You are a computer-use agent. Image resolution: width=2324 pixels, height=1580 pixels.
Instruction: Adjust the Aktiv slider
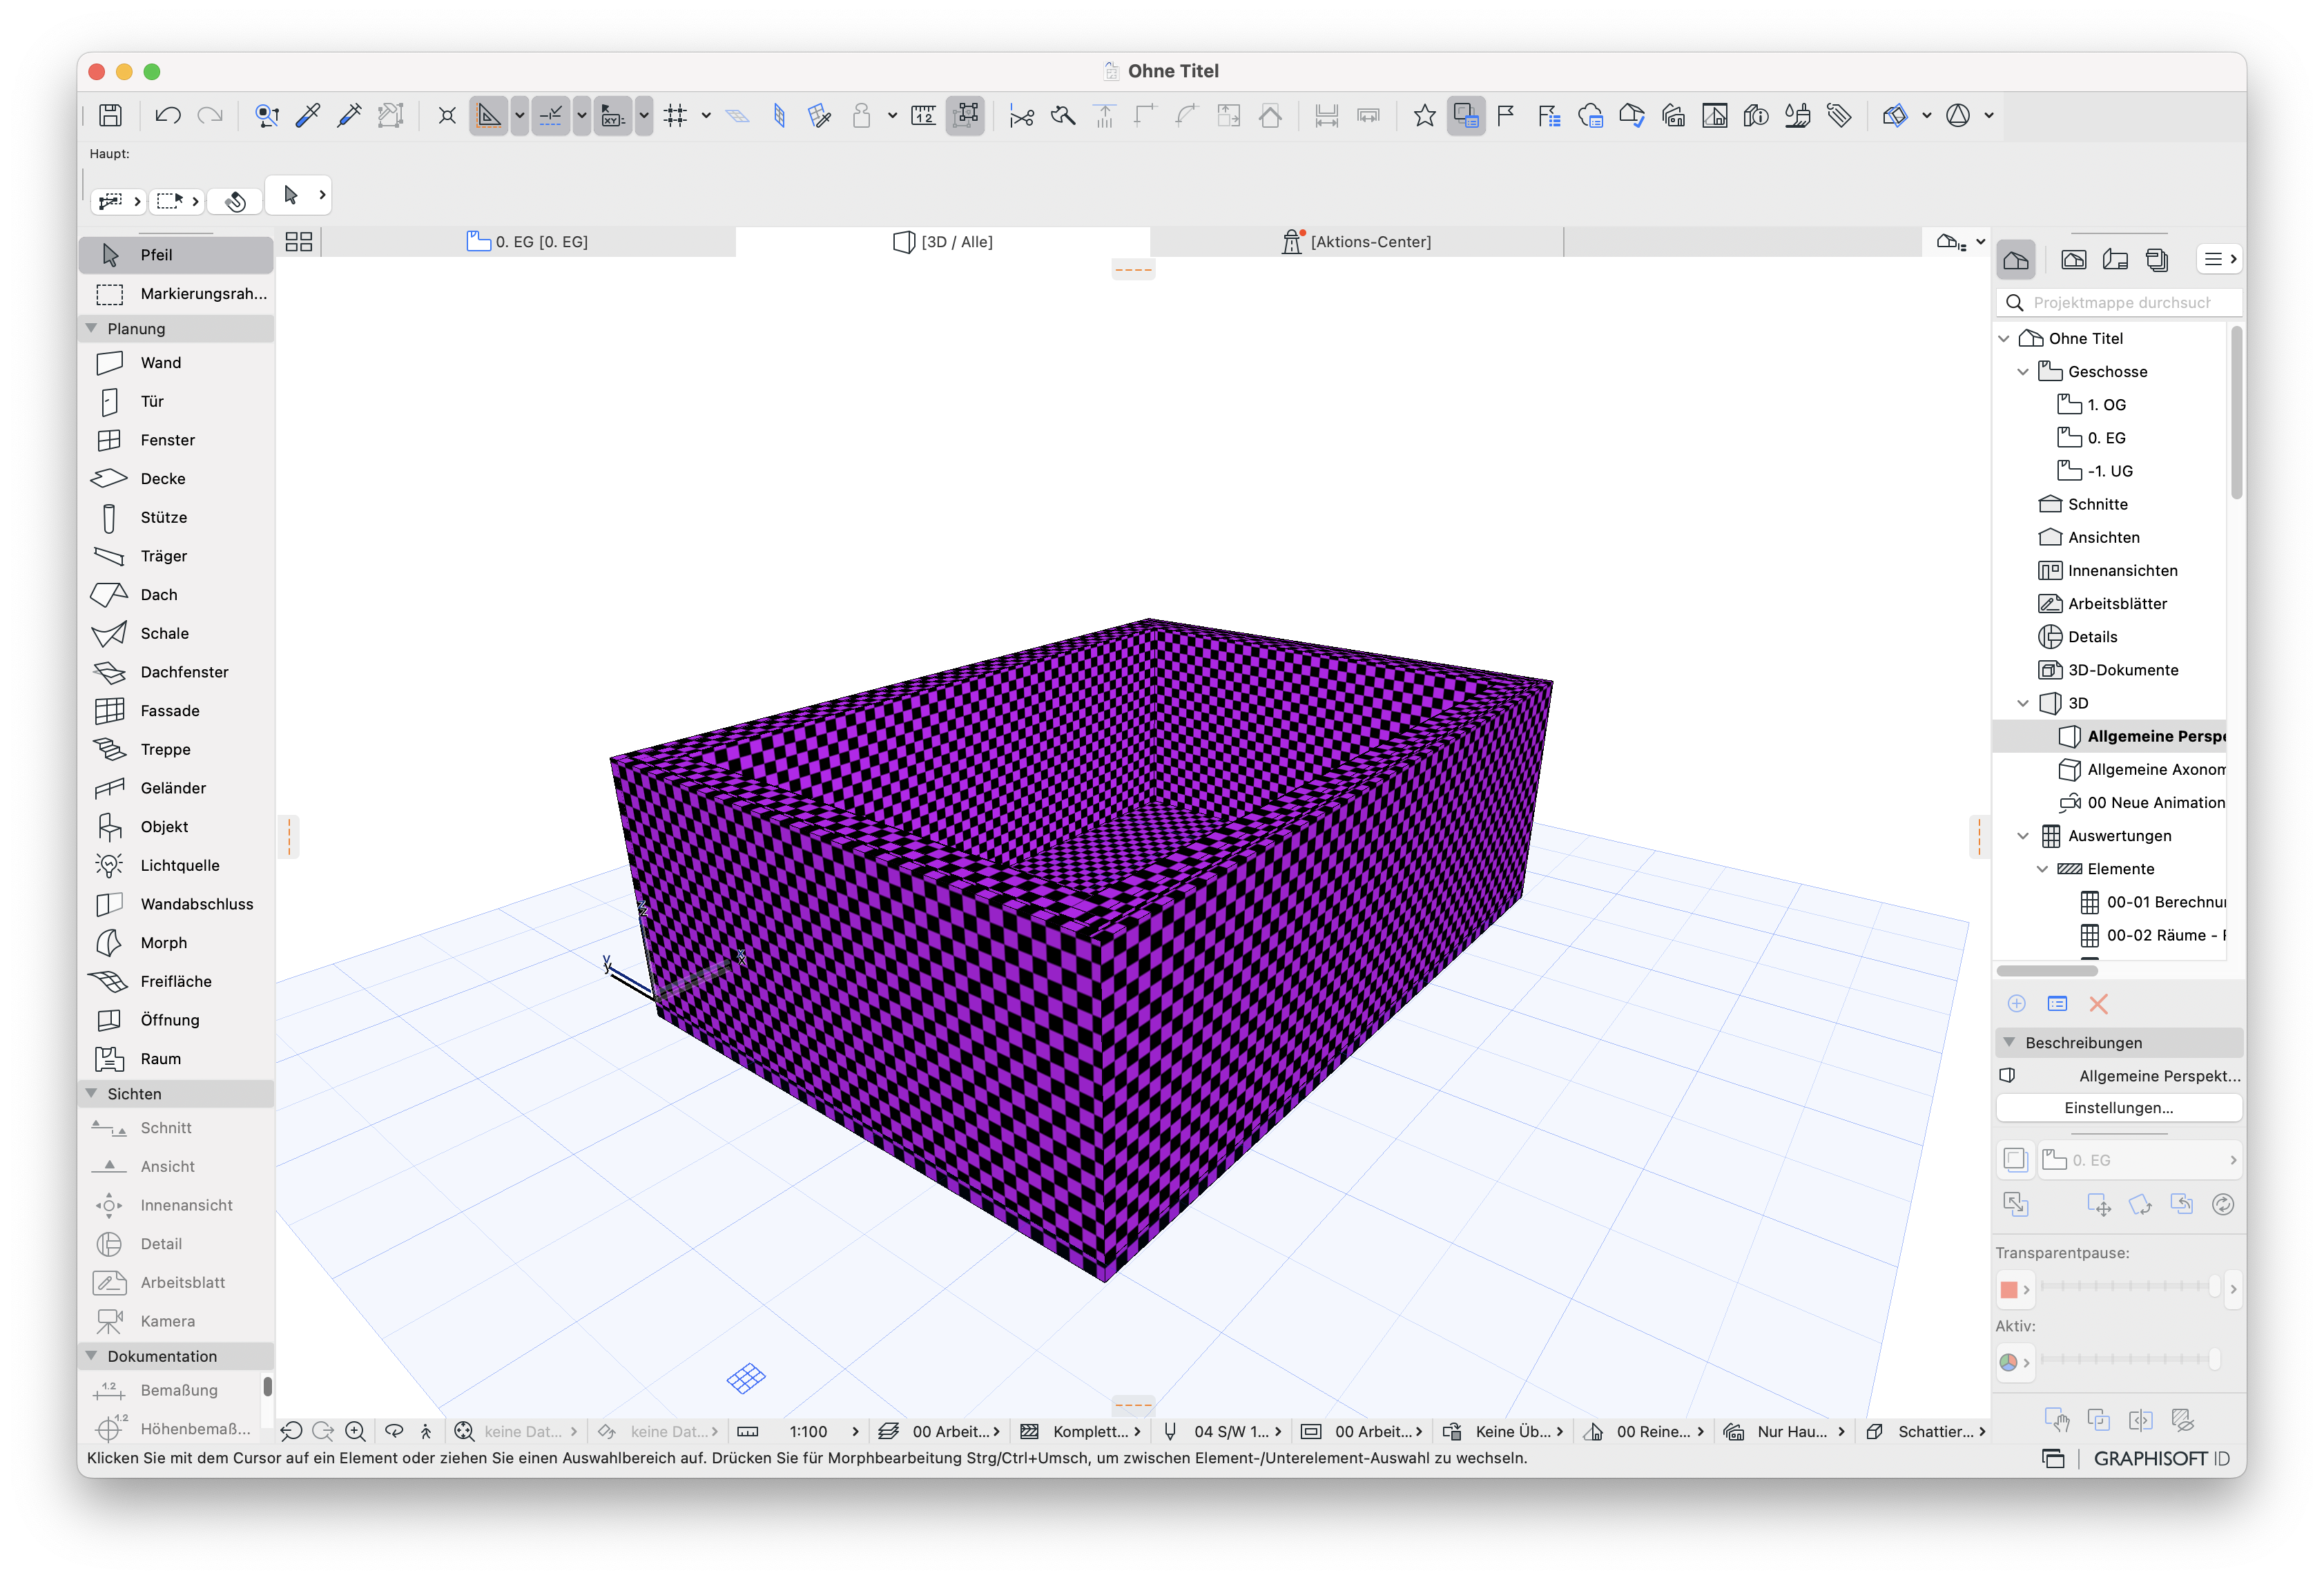2130,1359
